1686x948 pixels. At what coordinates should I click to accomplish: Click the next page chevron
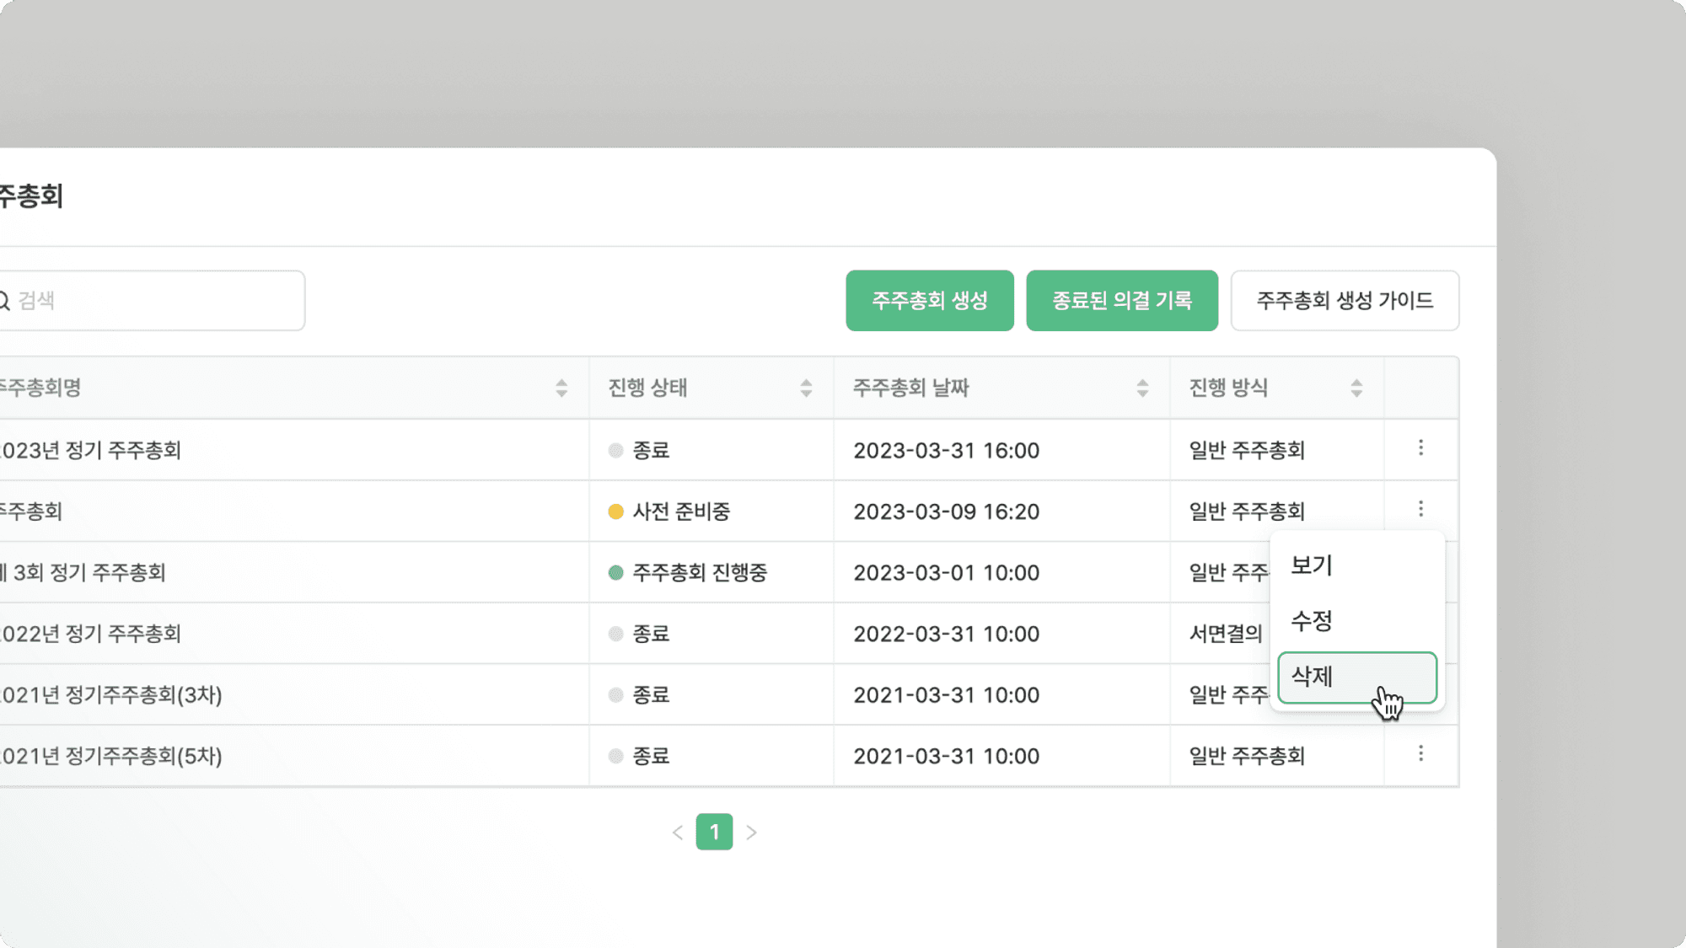(x=752, y=833)
